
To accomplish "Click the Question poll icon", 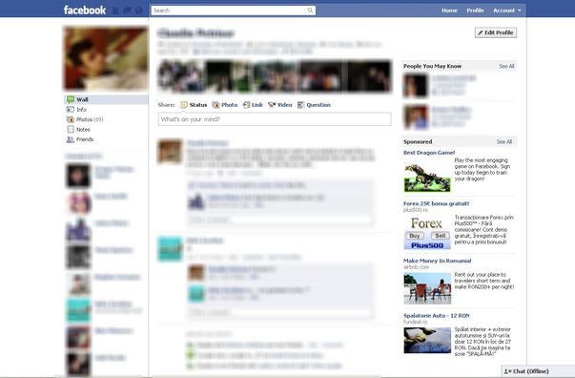I will 300,105.
